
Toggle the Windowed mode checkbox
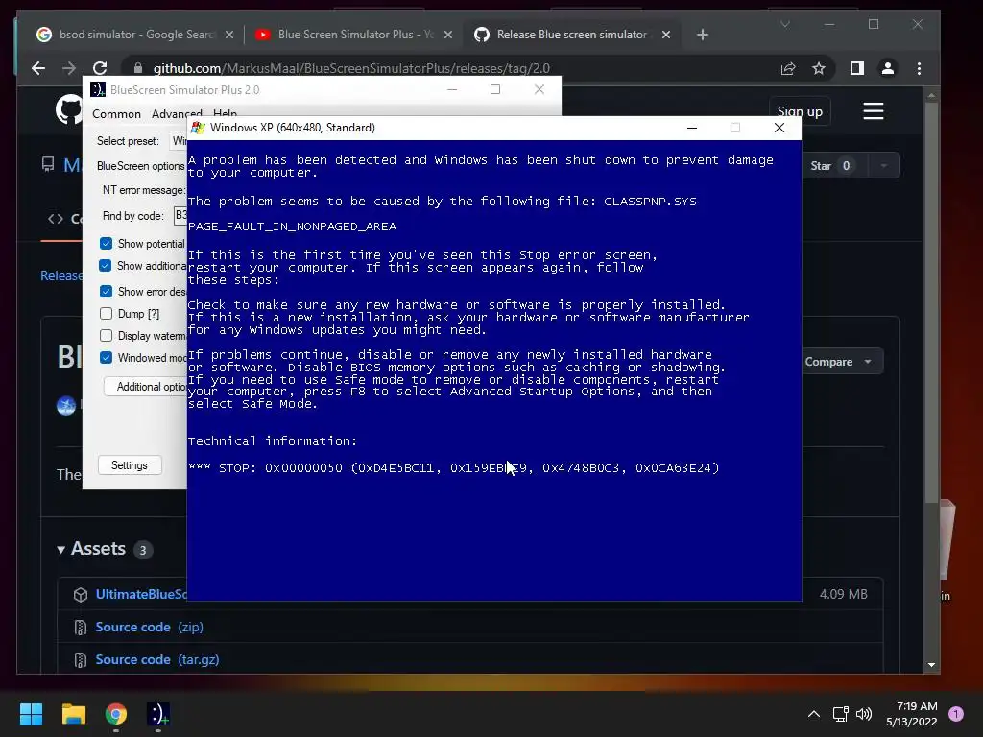tap(106, 358)
